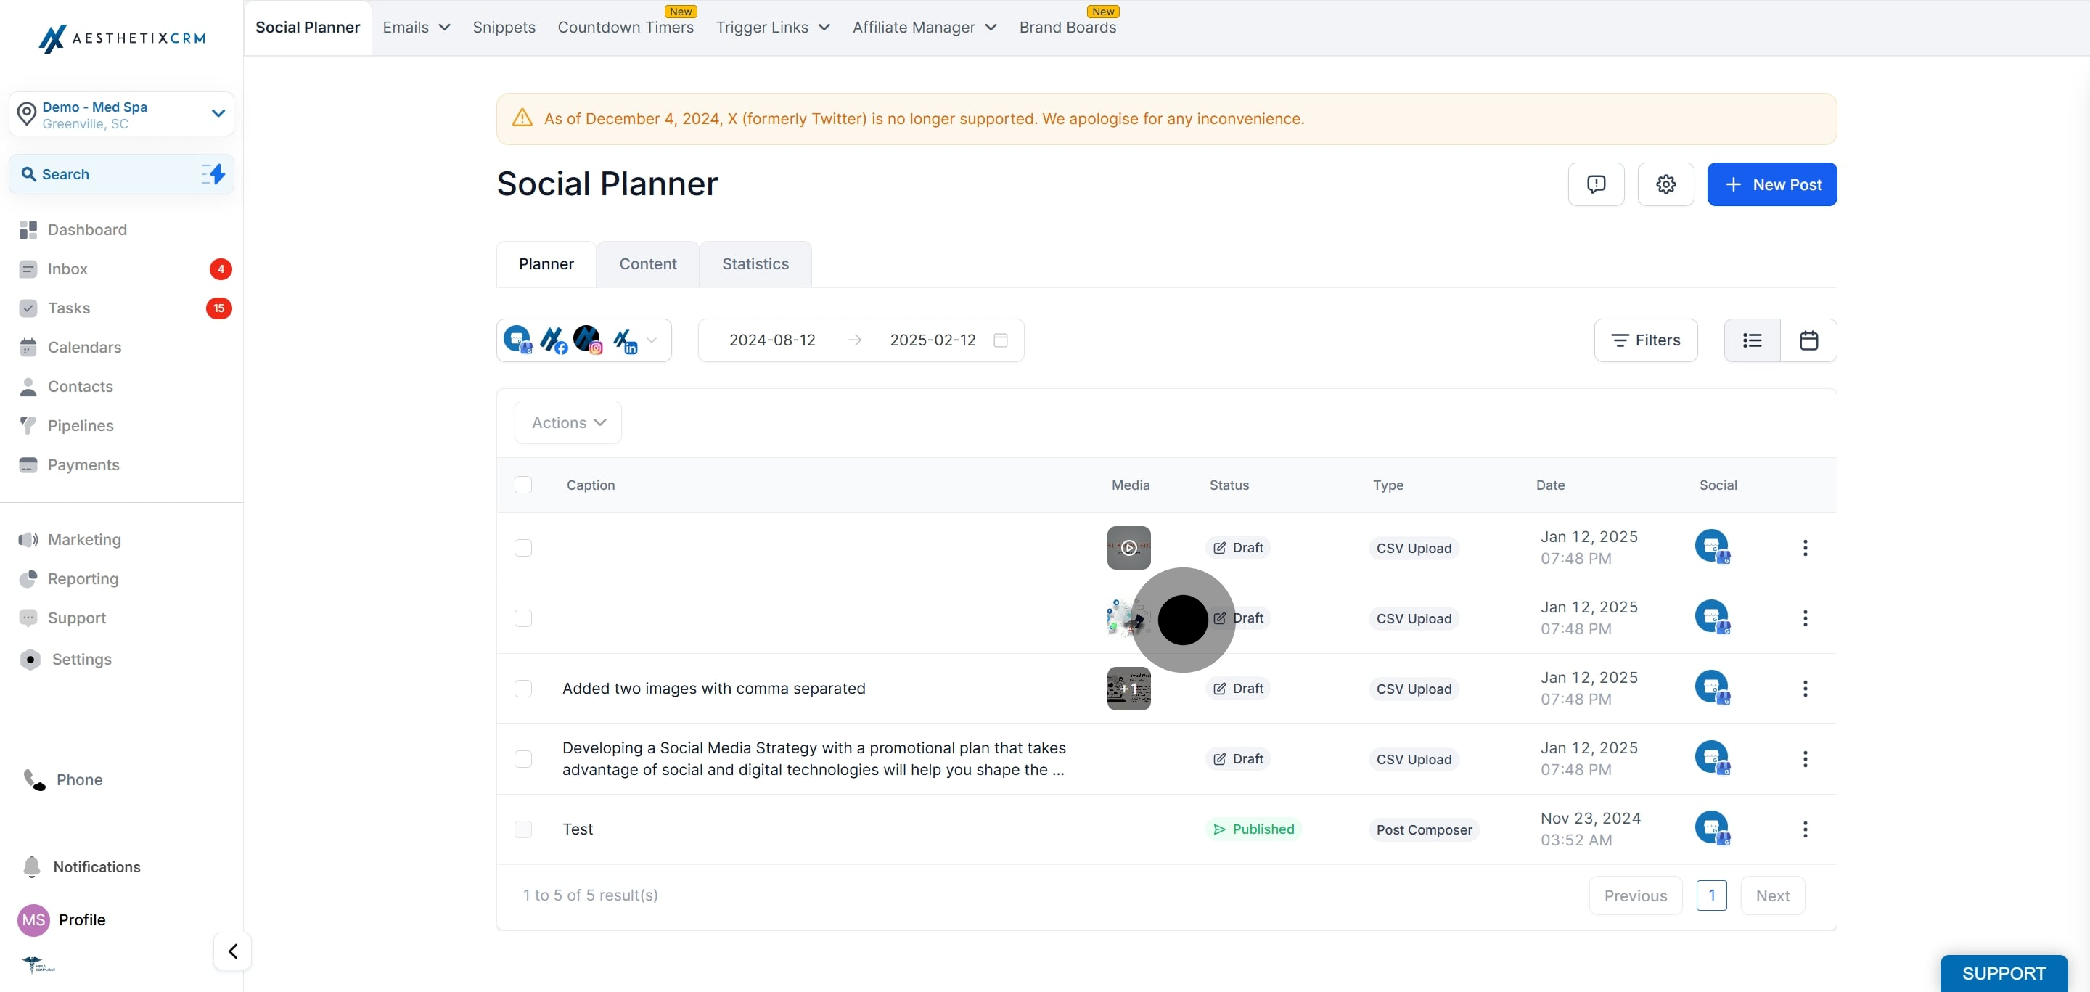Open the video thumbnail in first row
This screenshot has height=992, width=2090.
pyautogui.click(x=1128, y=547)
